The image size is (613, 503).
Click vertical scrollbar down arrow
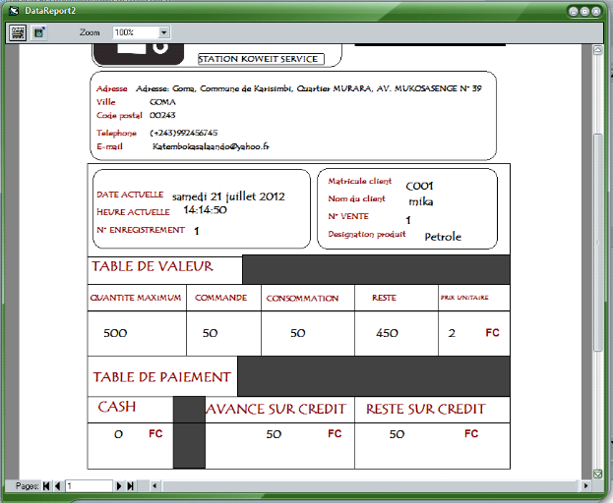pos(598,474)
